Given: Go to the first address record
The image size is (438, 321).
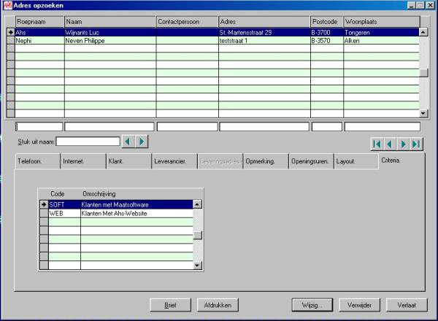Looking at the screenshot, I should 377,144.
